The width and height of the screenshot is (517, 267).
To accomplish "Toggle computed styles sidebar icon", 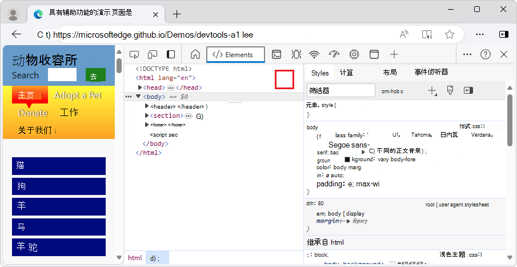I will tap(468, 90).
